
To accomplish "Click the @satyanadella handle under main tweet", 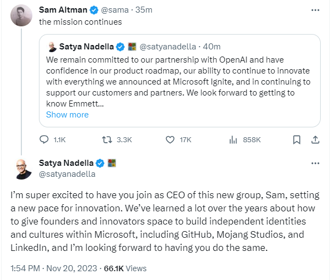I will pyautogui.click(x=67, y=174).
